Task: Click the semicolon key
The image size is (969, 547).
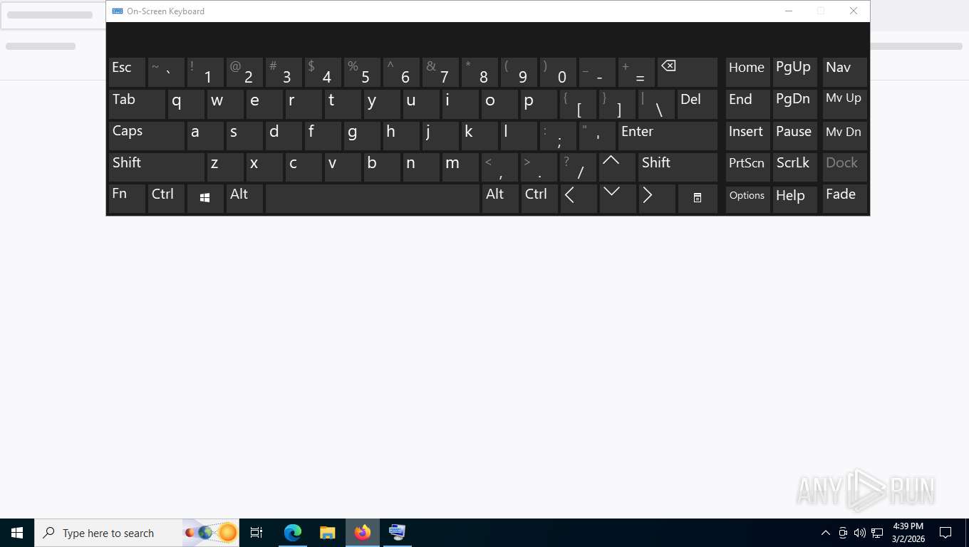Action: click(558, 135)
